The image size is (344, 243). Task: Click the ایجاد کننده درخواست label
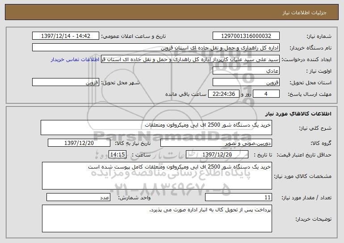point(306,60)
